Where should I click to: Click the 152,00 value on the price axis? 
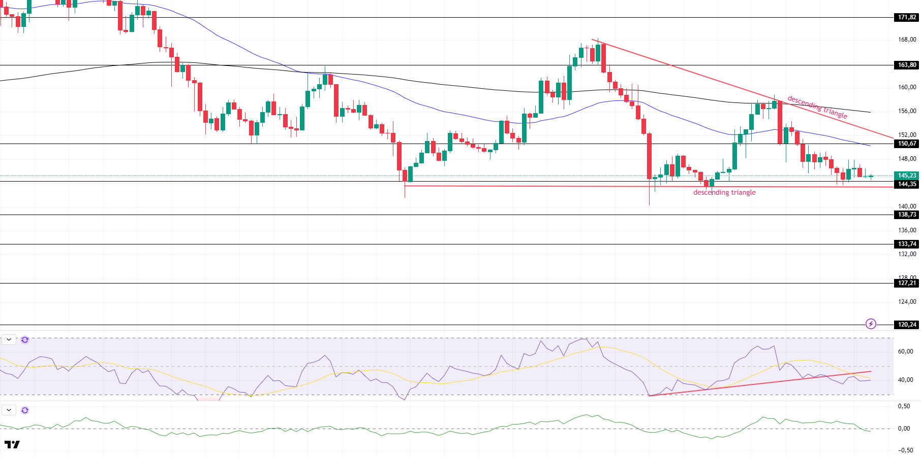click(x=907, y=135)
